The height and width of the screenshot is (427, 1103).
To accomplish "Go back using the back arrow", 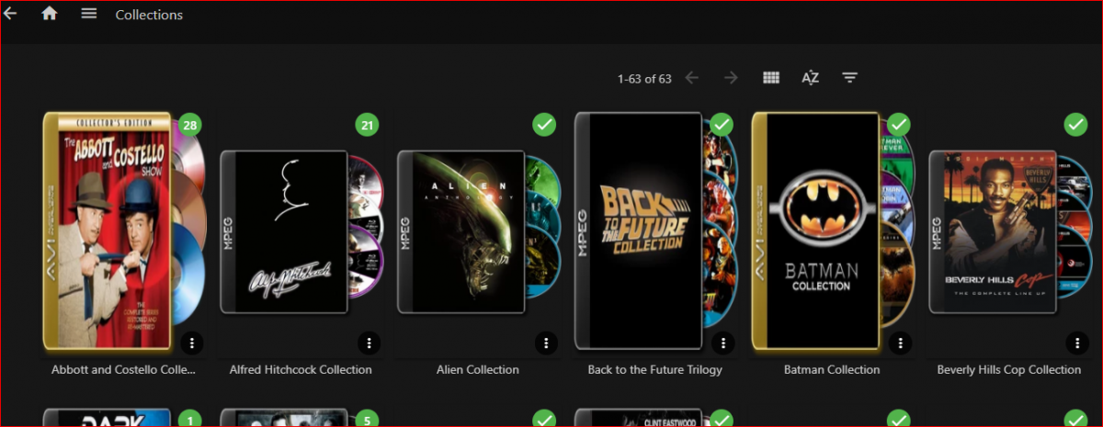I will 10,14.
